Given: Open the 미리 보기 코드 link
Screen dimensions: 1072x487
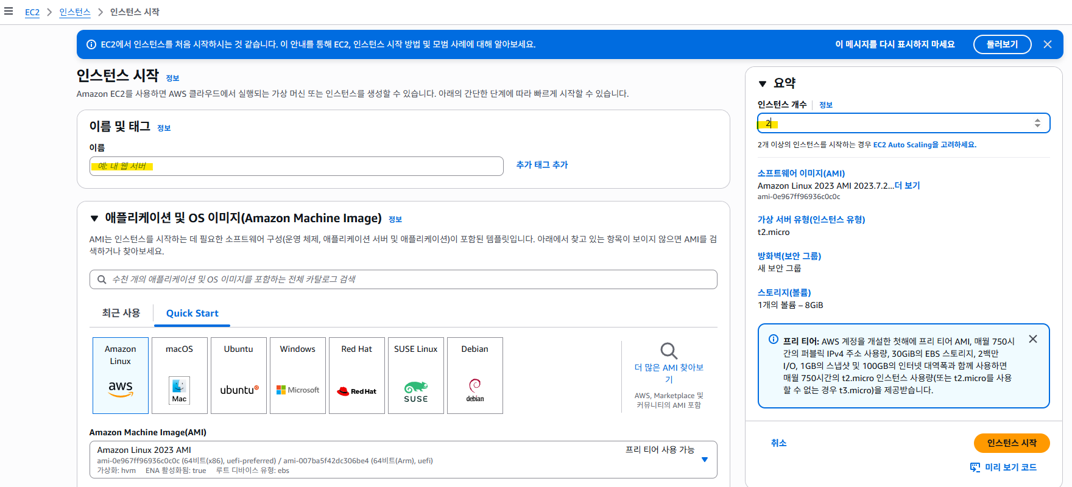Looking at the screenshot, I should coord(1010,468).
